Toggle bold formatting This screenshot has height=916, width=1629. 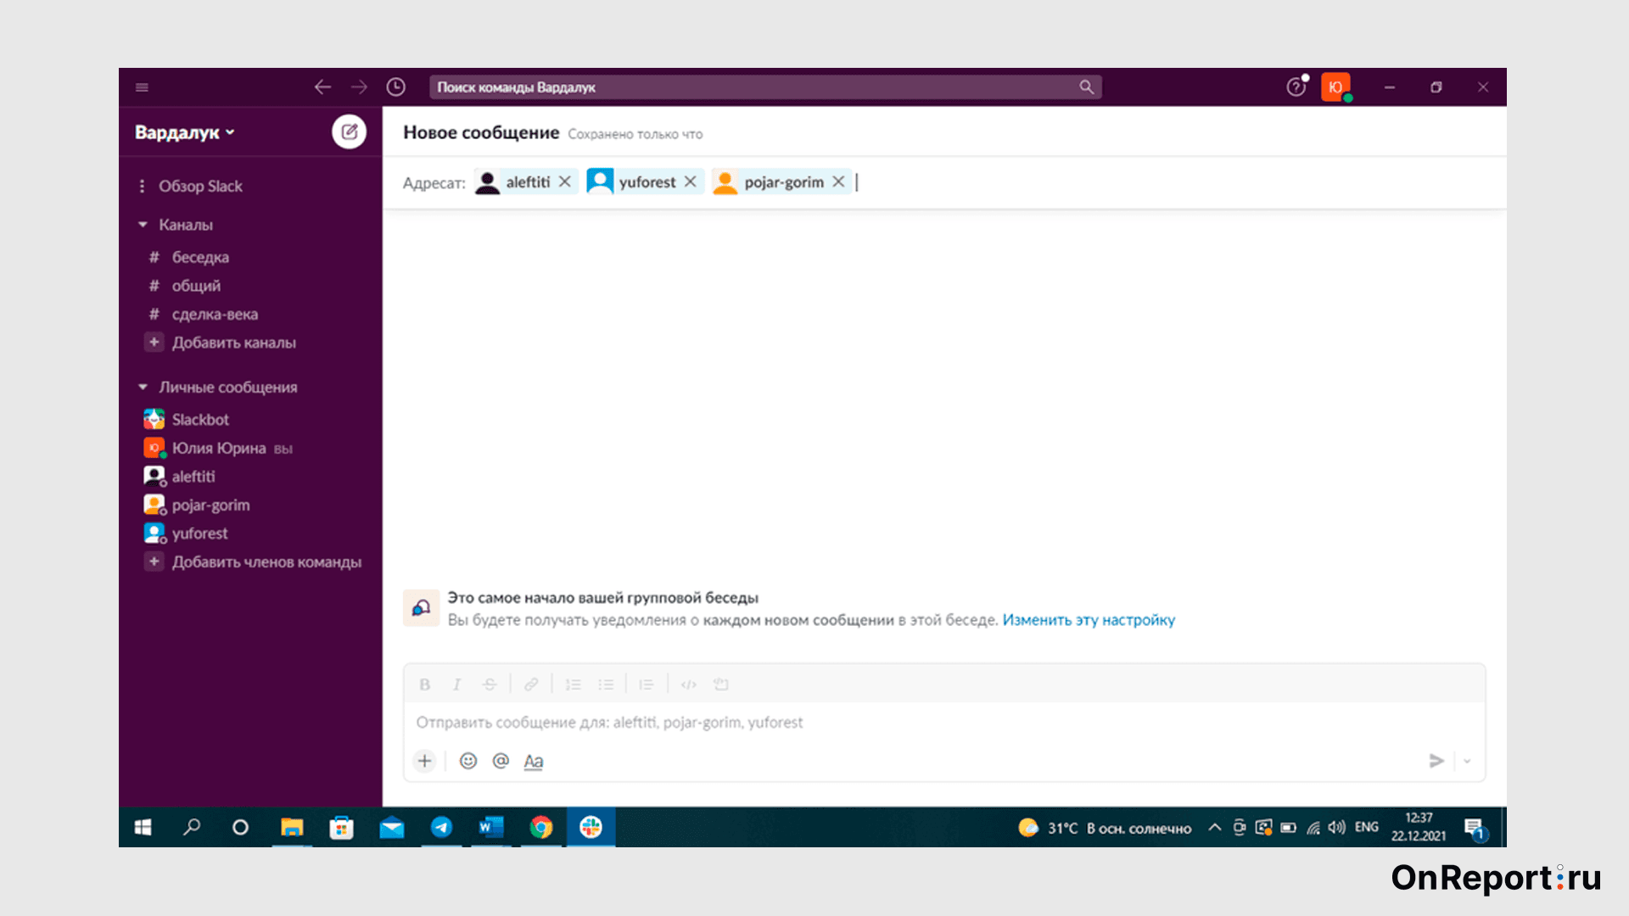tap(425, 684)
